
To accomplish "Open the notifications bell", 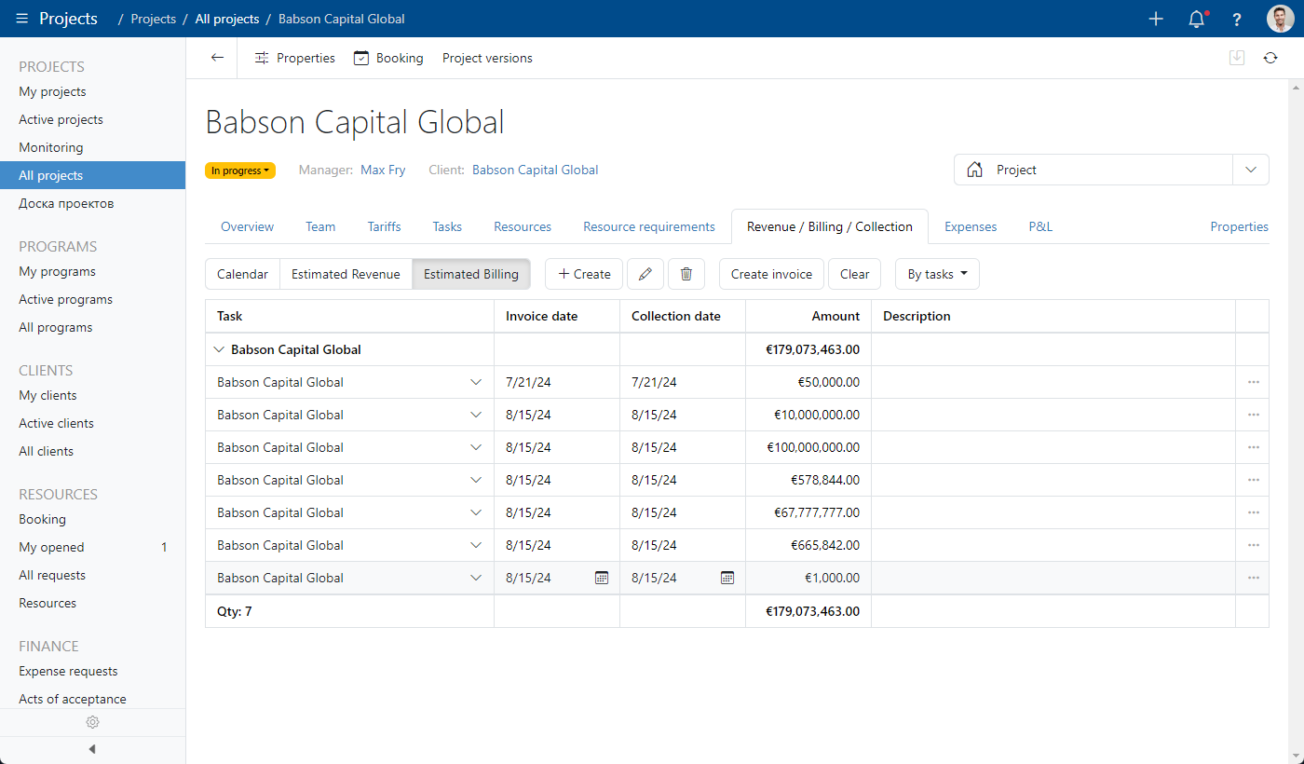I will tap(1197, 19).
